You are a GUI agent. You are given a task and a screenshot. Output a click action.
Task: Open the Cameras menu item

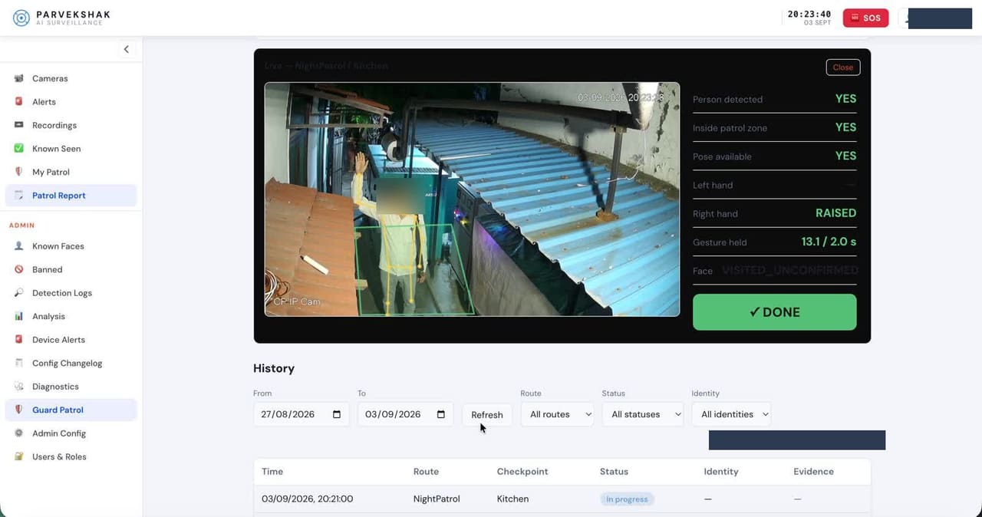(71, 78)
